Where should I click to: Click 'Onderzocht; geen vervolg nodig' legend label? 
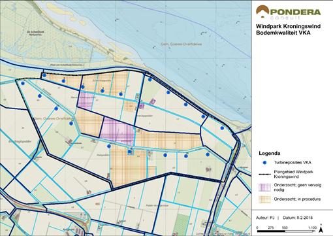click(298, 188)
